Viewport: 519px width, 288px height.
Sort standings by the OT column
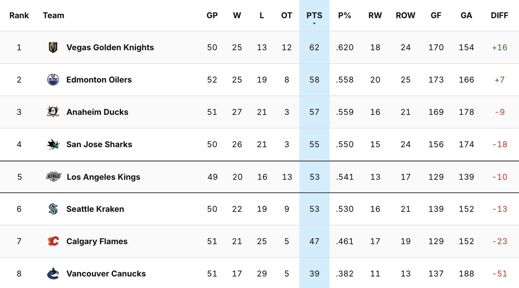[x=286, y=15]
